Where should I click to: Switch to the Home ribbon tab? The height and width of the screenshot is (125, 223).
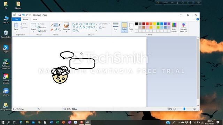(25, 19)
